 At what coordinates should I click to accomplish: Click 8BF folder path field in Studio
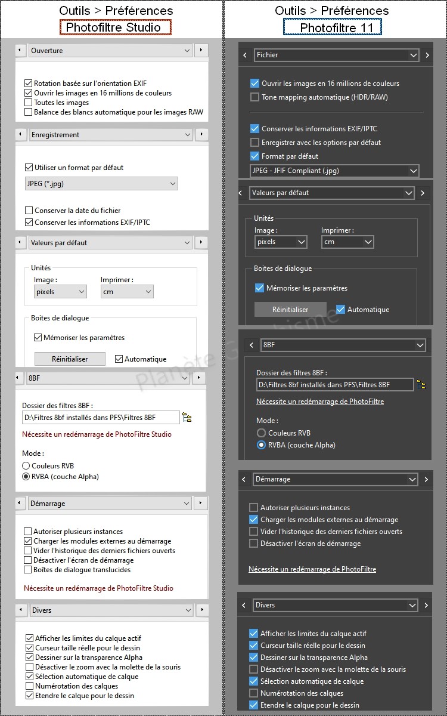(101, 418)
